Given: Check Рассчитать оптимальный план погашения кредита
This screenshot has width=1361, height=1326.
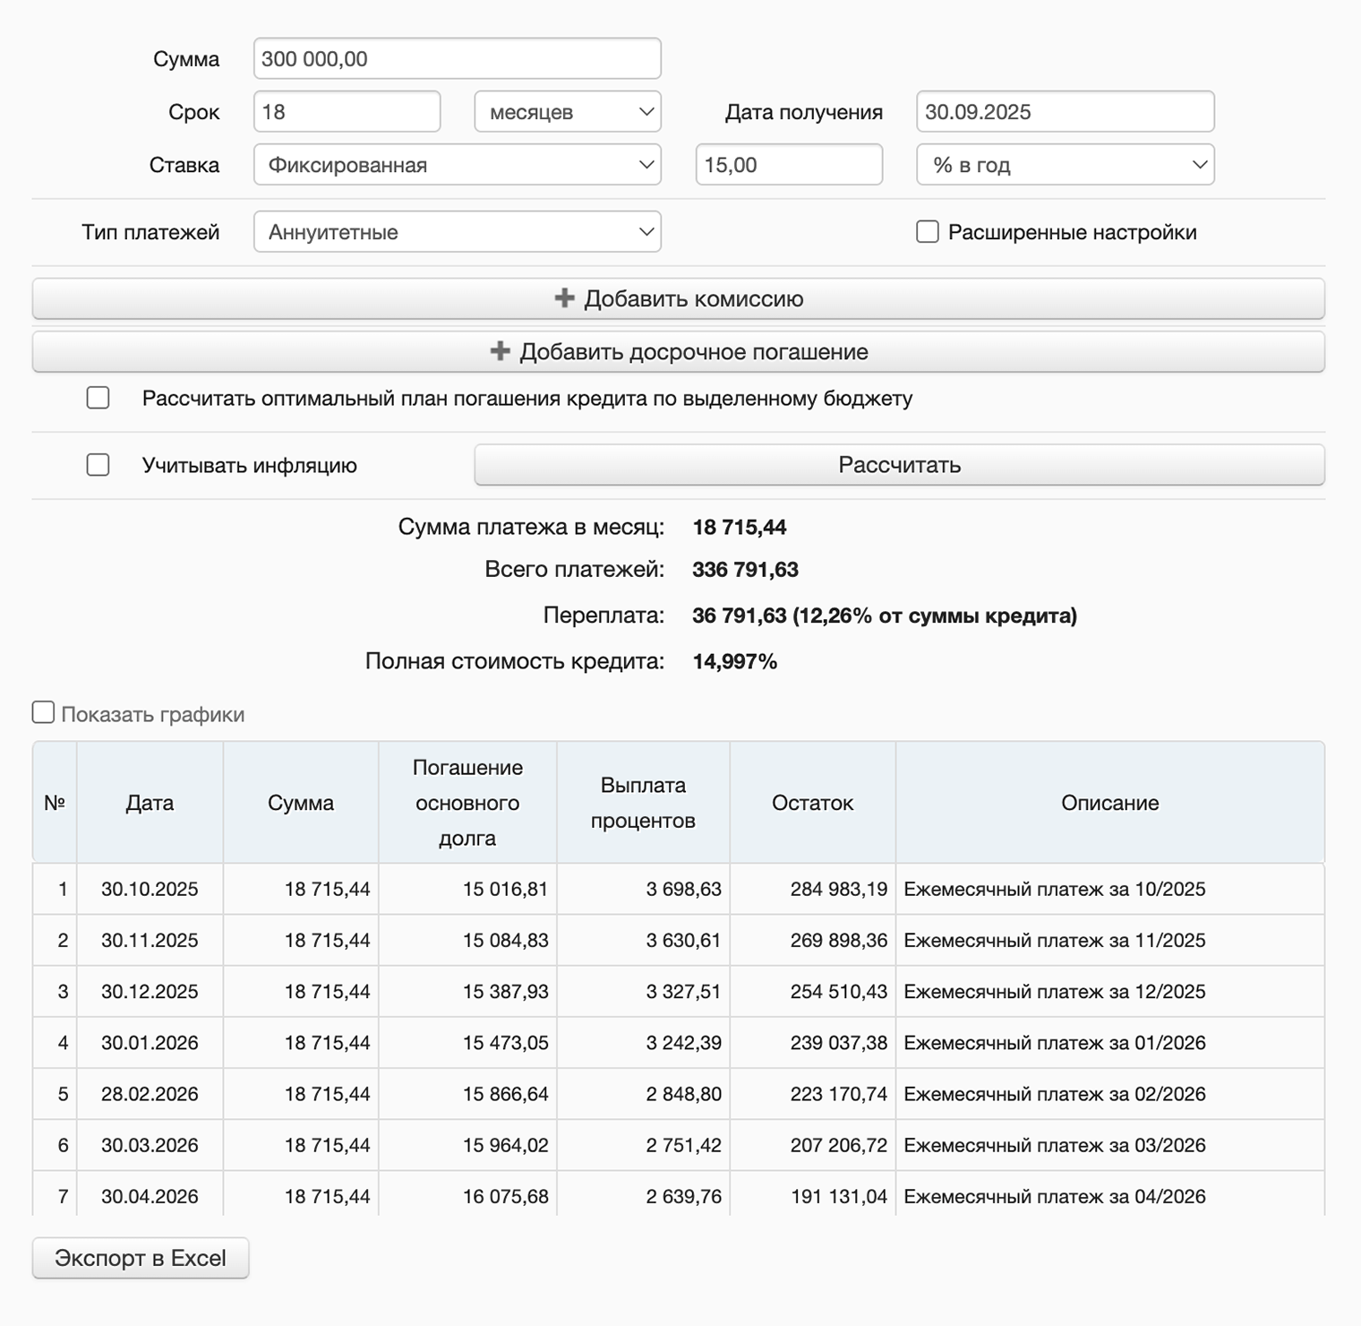Looking at the screenshot, I should click(x=98, y=399).
